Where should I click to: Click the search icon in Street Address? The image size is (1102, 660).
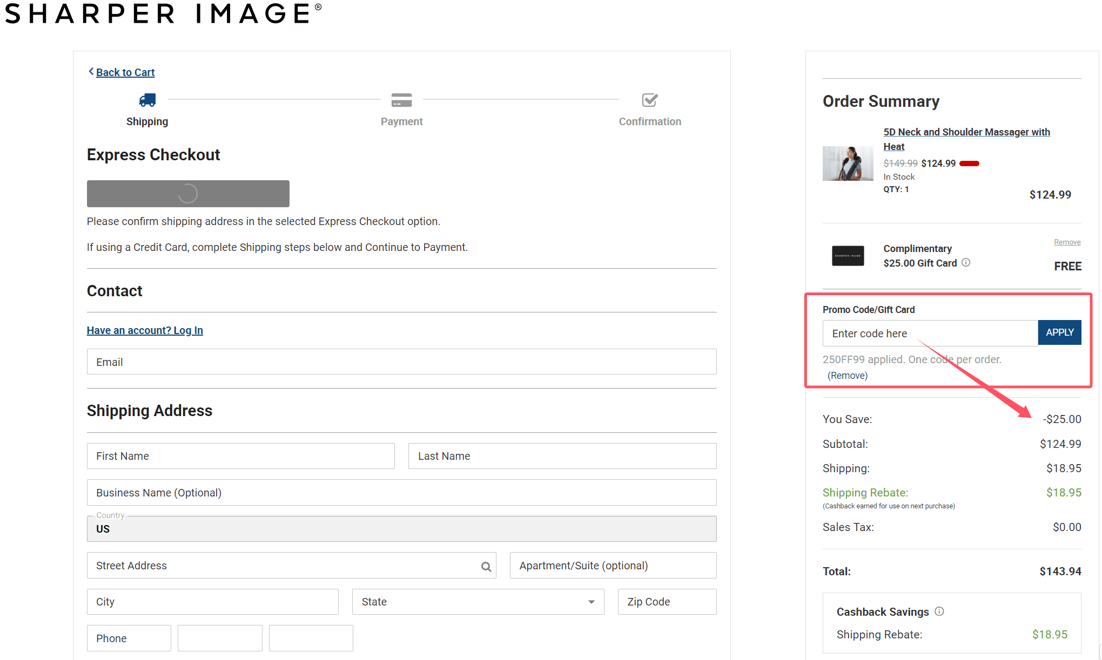pos(486,566)
